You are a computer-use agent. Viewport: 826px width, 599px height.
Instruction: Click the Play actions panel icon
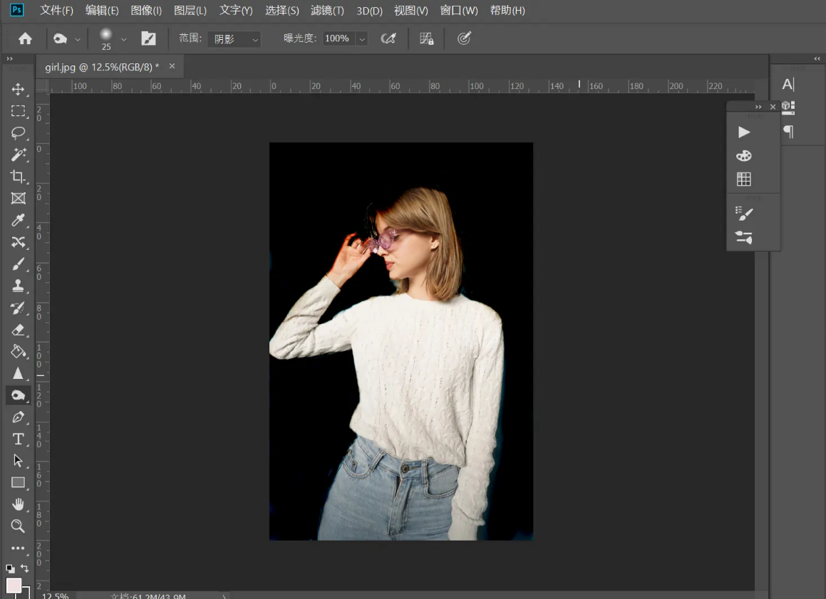(744, 132)
